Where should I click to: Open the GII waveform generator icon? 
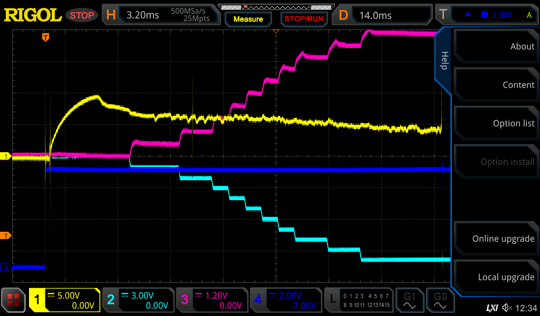click(x=440, y=301)
